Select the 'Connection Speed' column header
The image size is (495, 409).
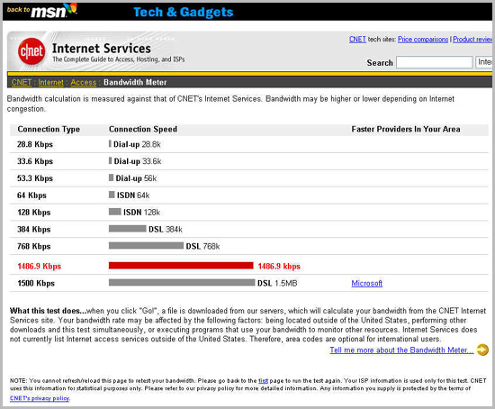(x=143, y=129)
